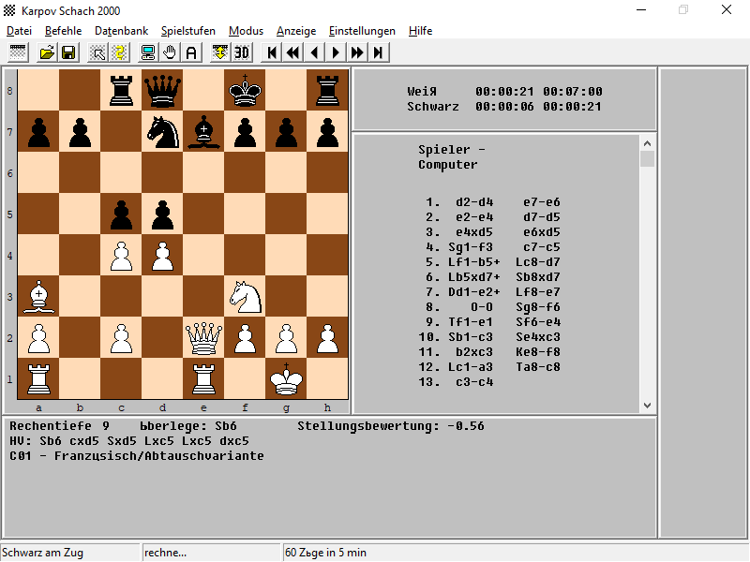750x562 pixels.
Task: Step forward one move
Action: click(x=336, y=52)
